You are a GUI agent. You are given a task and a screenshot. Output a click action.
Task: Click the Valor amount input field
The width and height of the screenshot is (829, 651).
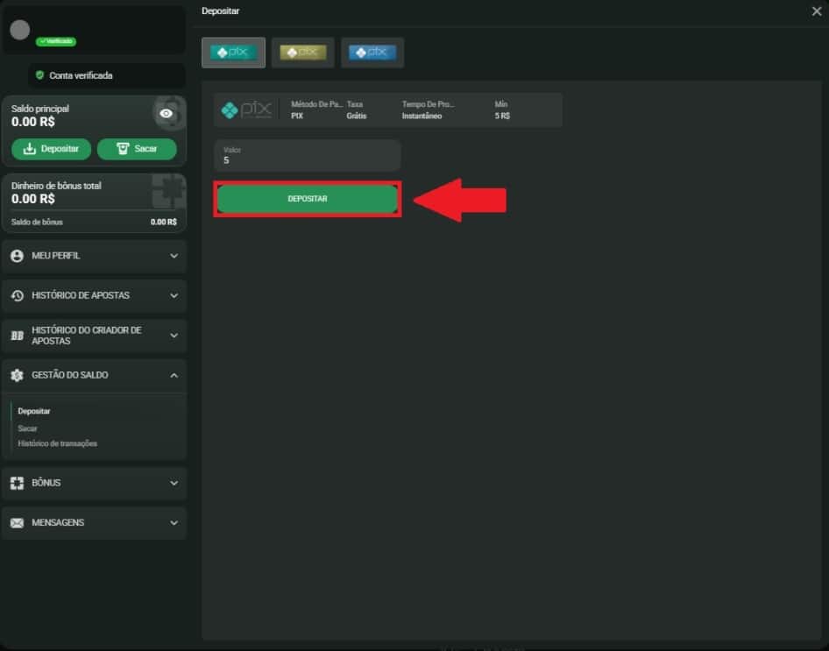click(307, 156)
